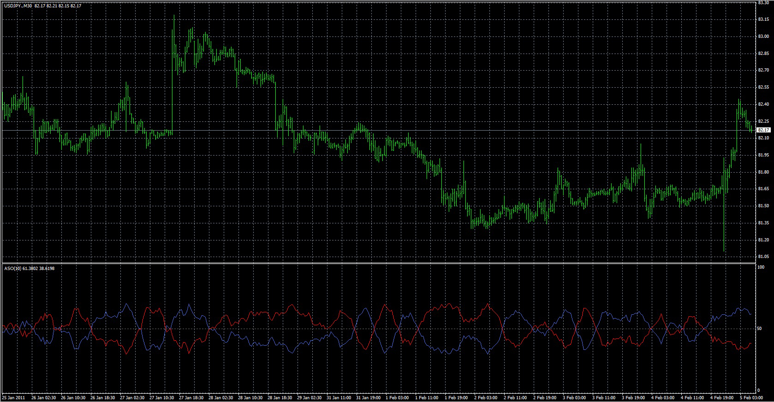Click the 81.05 price axis label
The height and width of the screenshot is (402, 774).
[x=763, y=257]
